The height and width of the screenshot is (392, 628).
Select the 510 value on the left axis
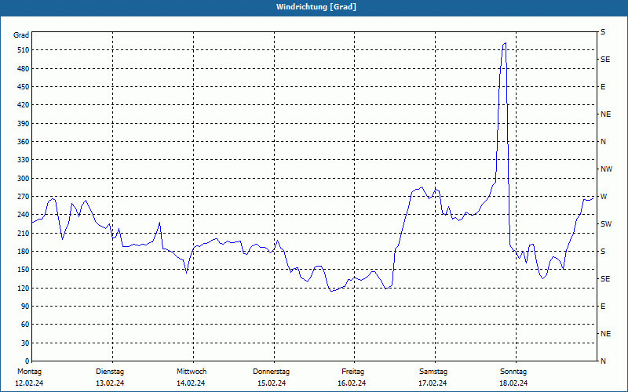pos(21,50)
